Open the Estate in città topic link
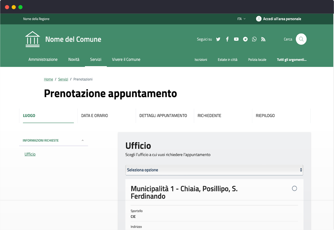 [228, 60]
